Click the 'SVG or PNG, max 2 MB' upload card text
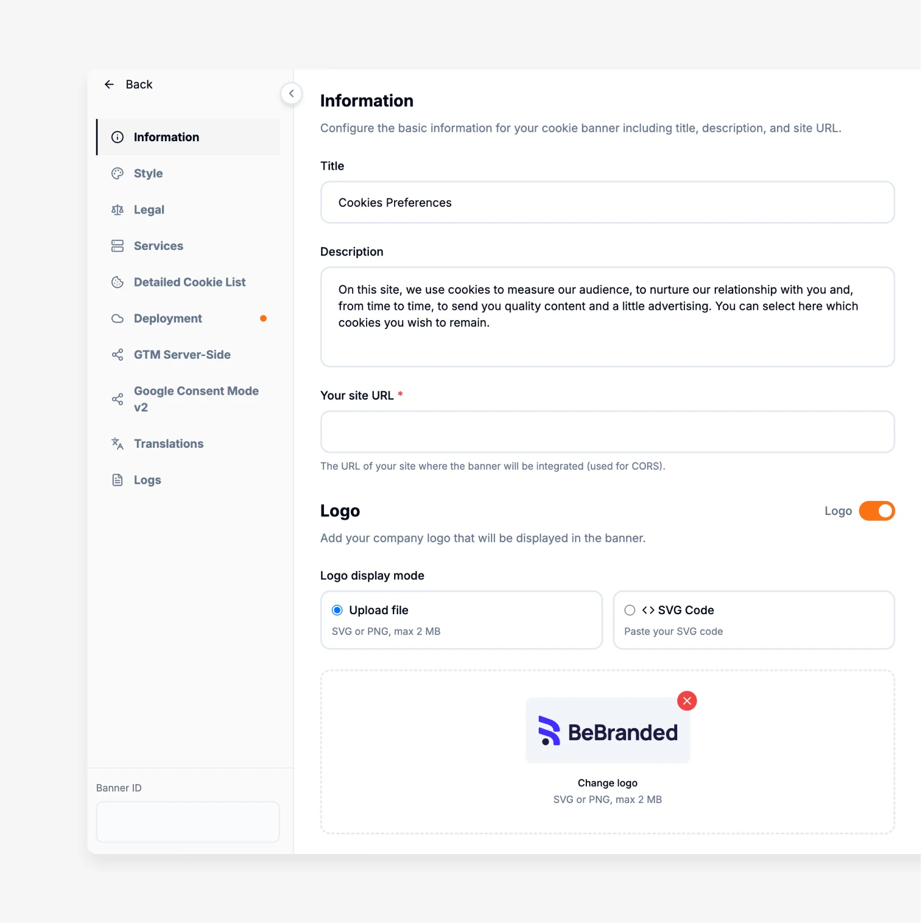 click(386, 632)
